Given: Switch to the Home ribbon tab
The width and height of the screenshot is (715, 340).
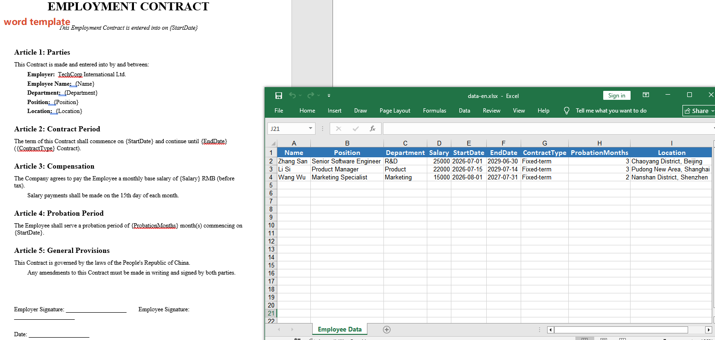Looking at the screenshot, I should click(307, 111).
